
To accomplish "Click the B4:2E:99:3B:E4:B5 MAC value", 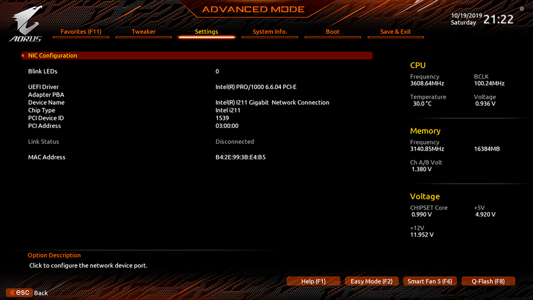I will tap(241, 157).
